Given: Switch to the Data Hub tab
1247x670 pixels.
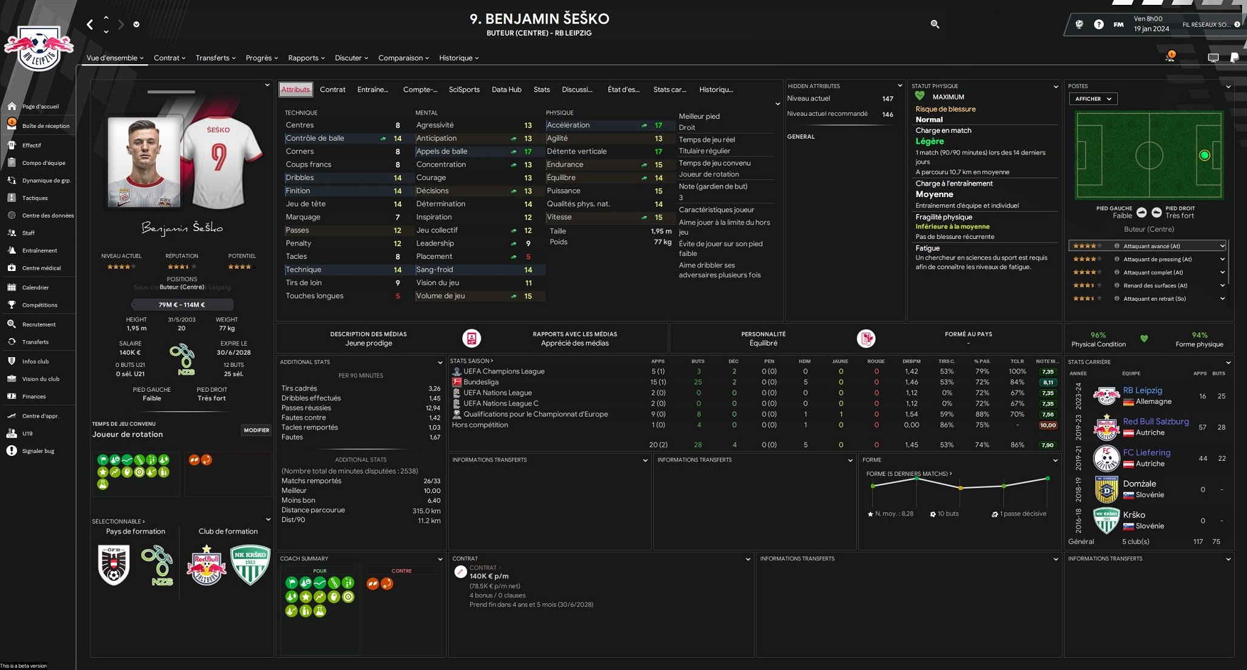Looking at the screenshot, I should click(x=506, y=89).
